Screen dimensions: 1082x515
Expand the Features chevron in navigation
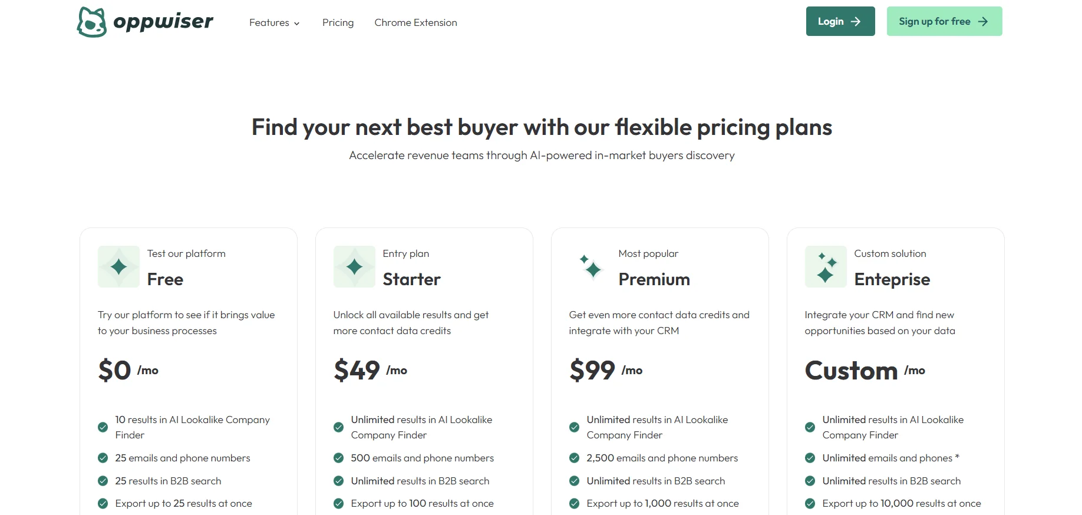tap(296, 23)
